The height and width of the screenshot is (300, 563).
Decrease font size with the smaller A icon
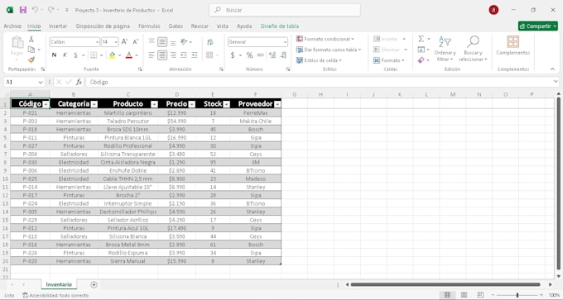click(135, 42)
